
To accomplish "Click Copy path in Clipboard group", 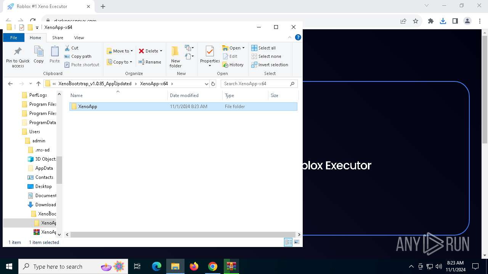I will pos(78,56).
